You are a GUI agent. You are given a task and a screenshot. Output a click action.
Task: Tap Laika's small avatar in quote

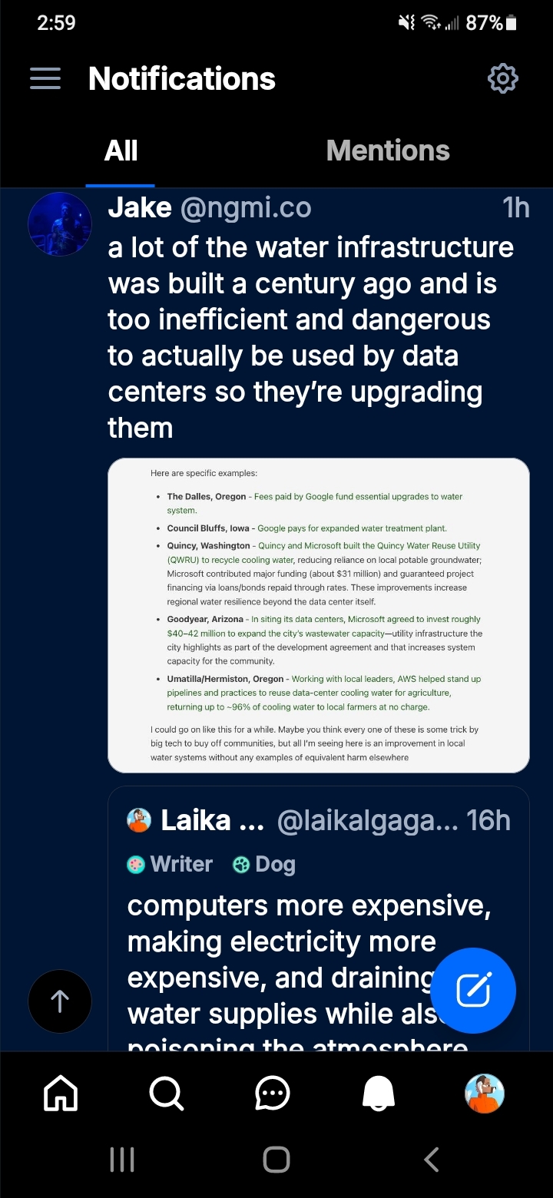(x=139, y=821)
